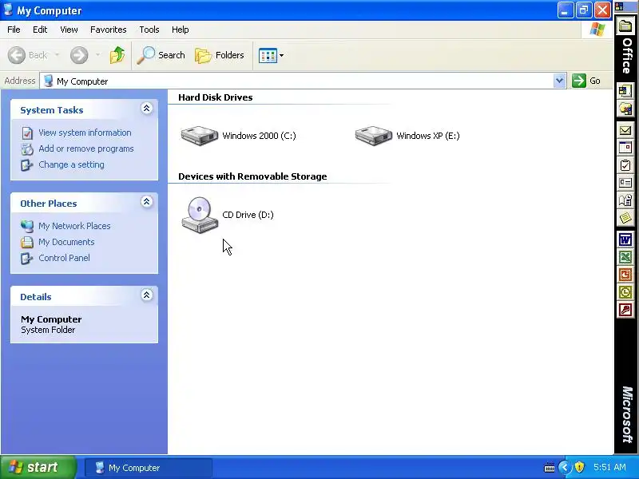Collapse the Other Places panel
The width and height of the screenshot is (639, 479).
coord(147,202)
